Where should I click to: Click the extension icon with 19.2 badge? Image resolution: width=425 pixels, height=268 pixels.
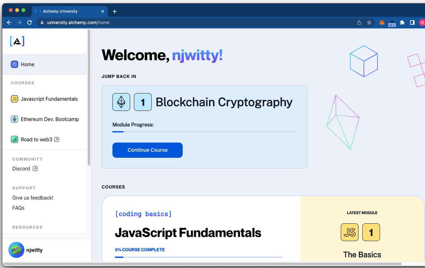(392, 23)
